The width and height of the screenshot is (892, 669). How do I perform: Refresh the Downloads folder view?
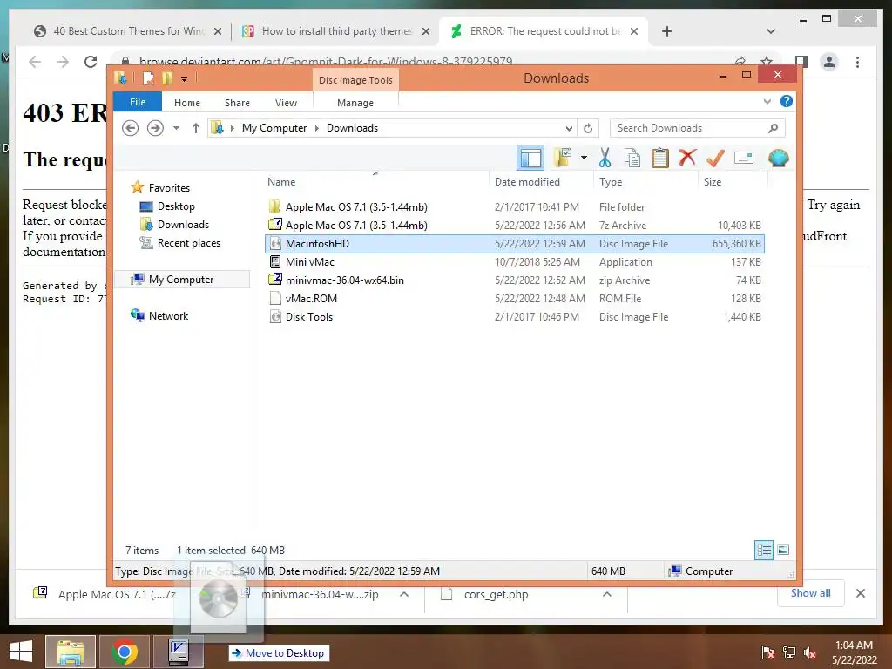588,129
